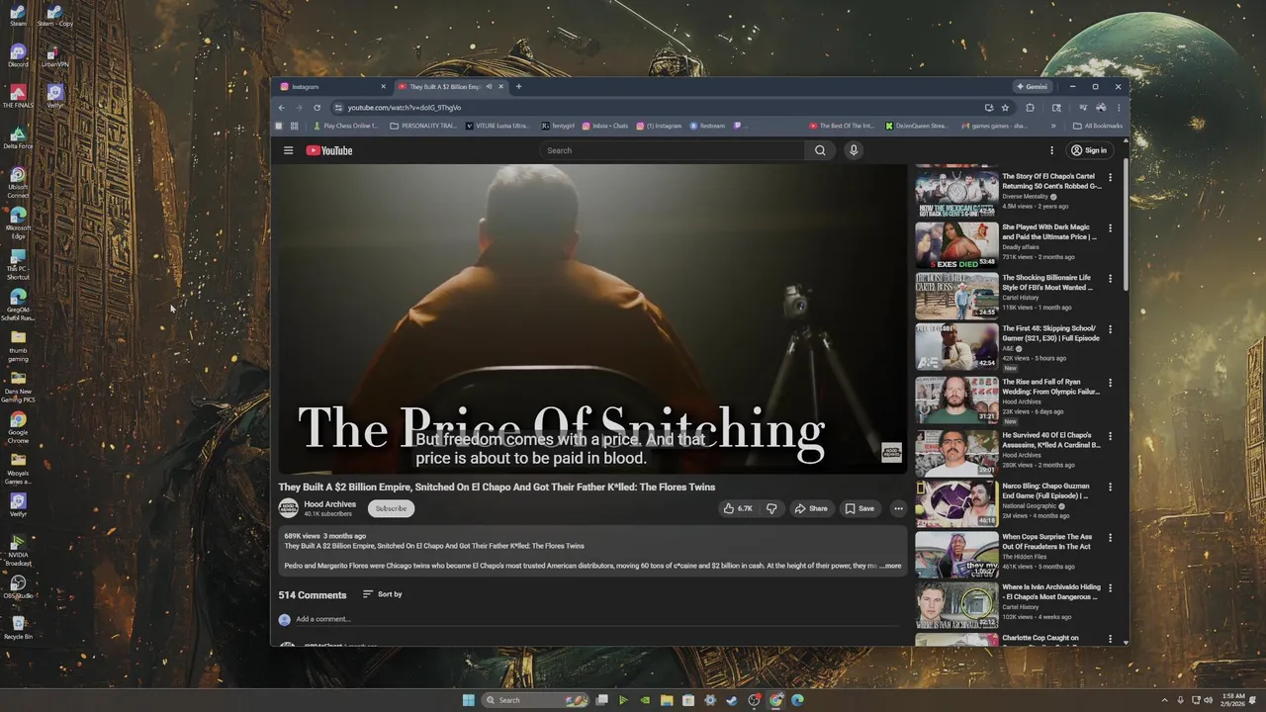Open options for The First 48 video
This screenshot has height=712, width=1266.
(1110, 329)
